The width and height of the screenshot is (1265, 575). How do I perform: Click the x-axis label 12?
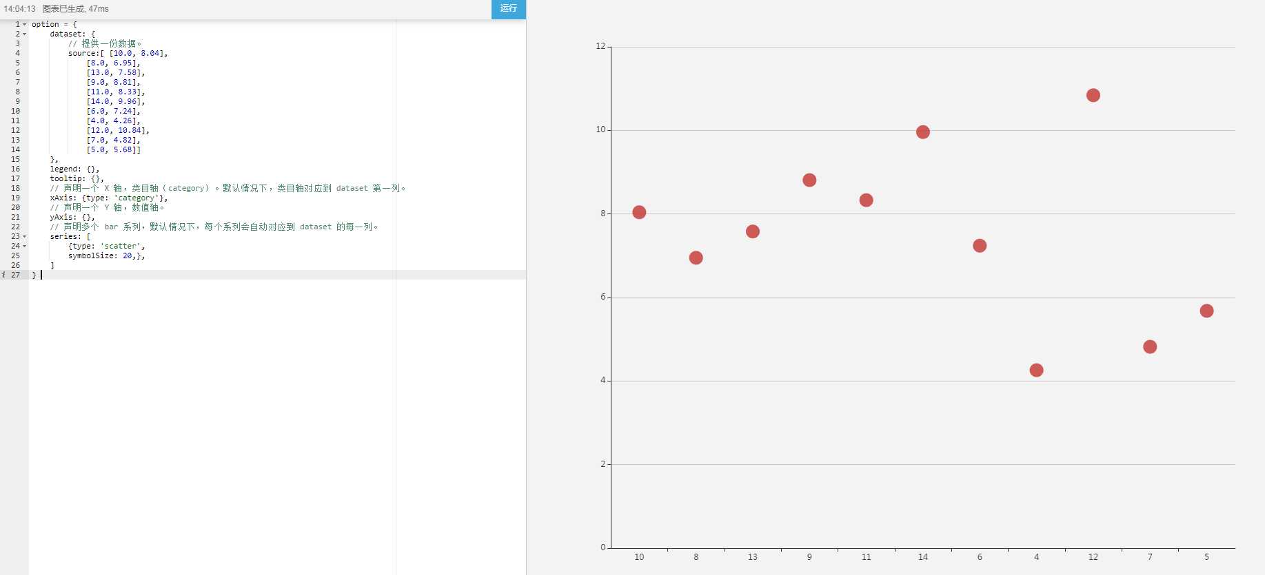coord(1093,557)
